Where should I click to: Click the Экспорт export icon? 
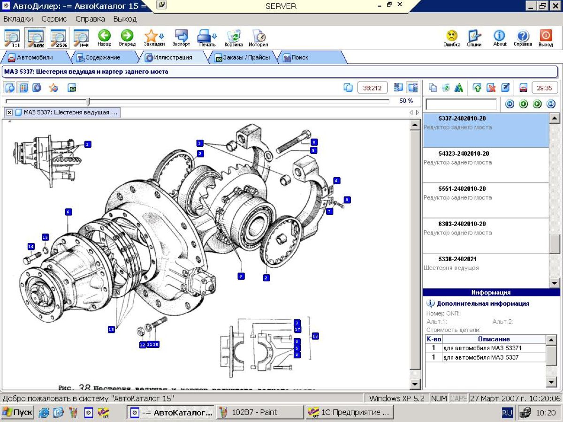[181, 38]
